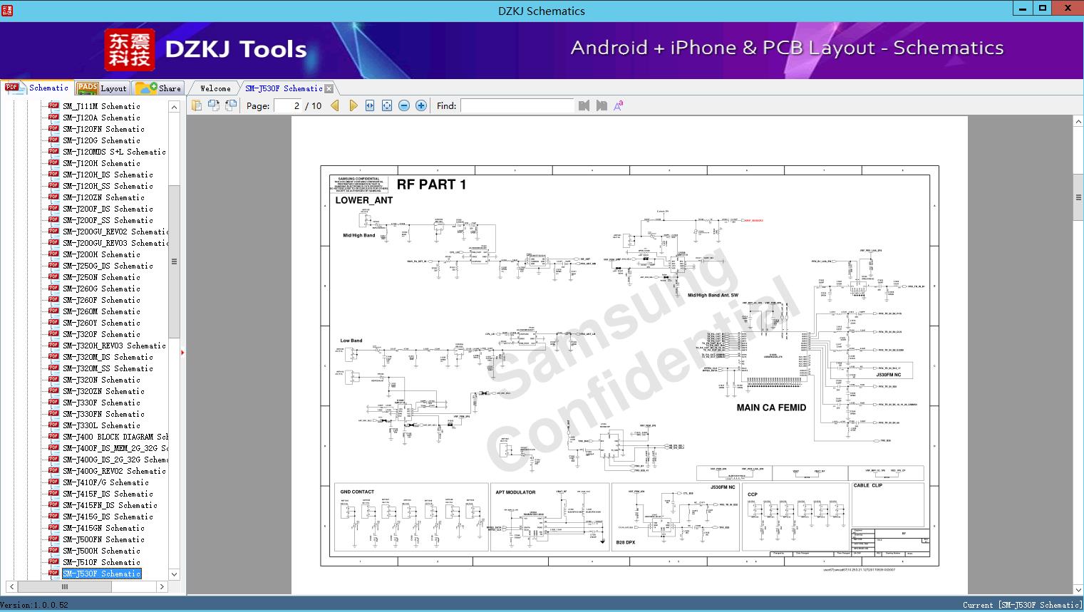
Task: Switch to the Share panel tab
Action: coord(158,88)
